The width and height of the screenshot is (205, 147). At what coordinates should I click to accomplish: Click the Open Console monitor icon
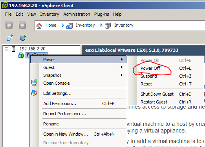[35, 83]
